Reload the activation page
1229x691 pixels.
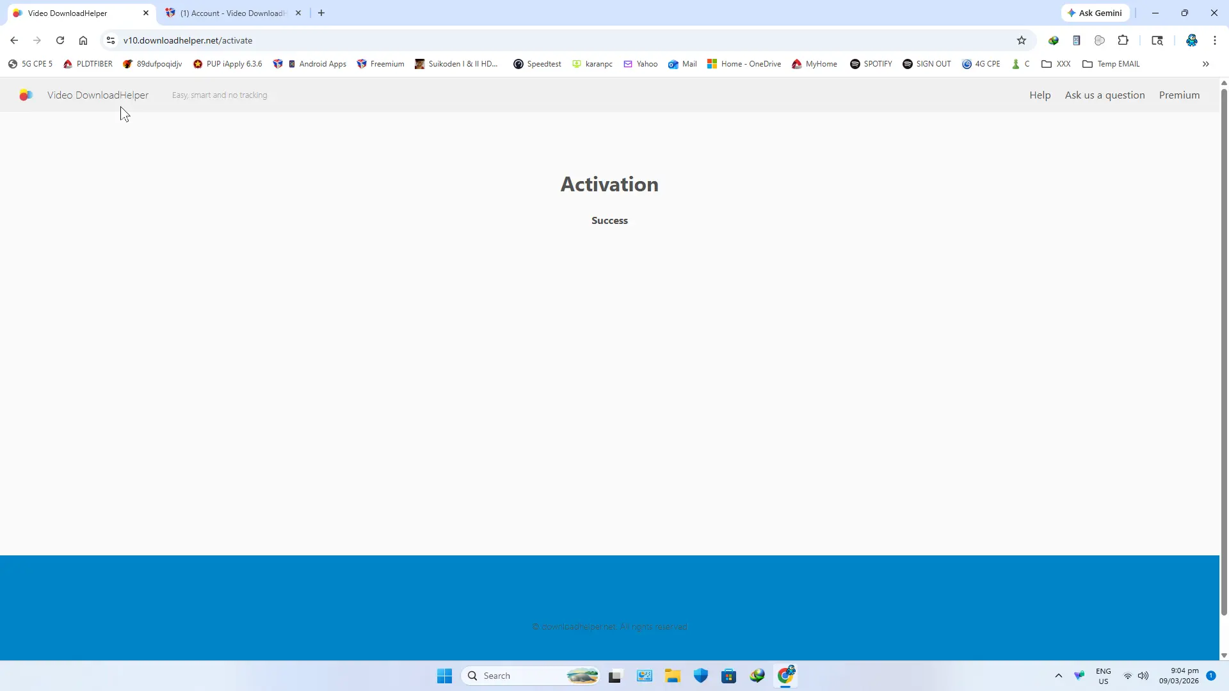point(60,40)
